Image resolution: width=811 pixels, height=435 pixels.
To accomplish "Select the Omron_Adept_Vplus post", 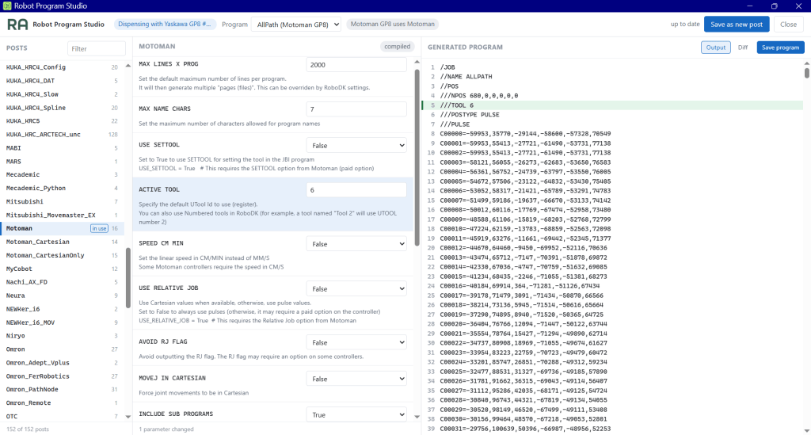I will 62,363.
